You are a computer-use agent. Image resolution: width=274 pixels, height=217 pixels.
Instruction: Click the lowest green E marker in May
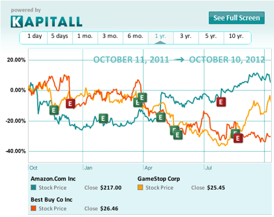pyautogui.click(x=178, y=135)
